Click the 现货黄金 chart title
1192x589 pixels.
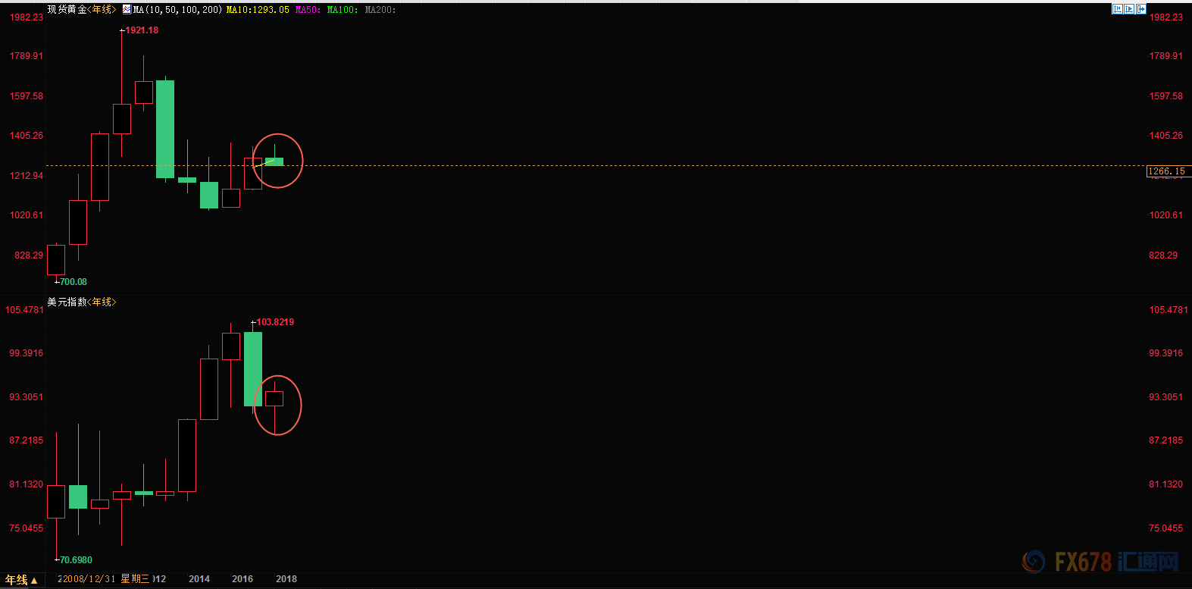[67, 10]
